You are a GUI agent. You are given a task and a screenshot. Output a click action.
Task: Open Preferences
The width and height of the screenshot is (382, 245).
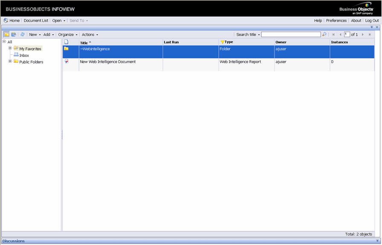pos(336,20)
